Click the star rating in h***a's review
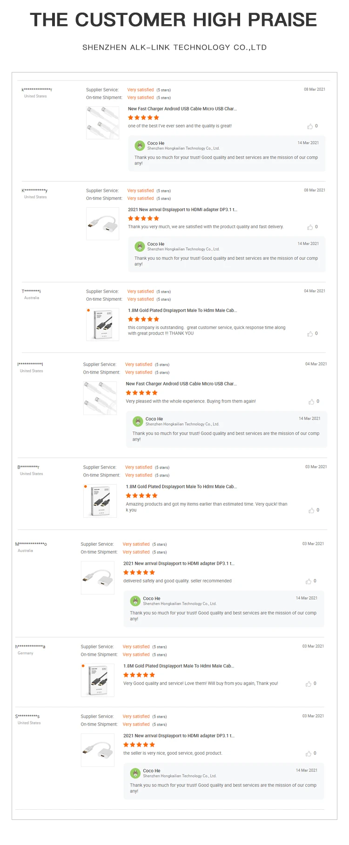 pyautogui.click(x=139, y=675)
